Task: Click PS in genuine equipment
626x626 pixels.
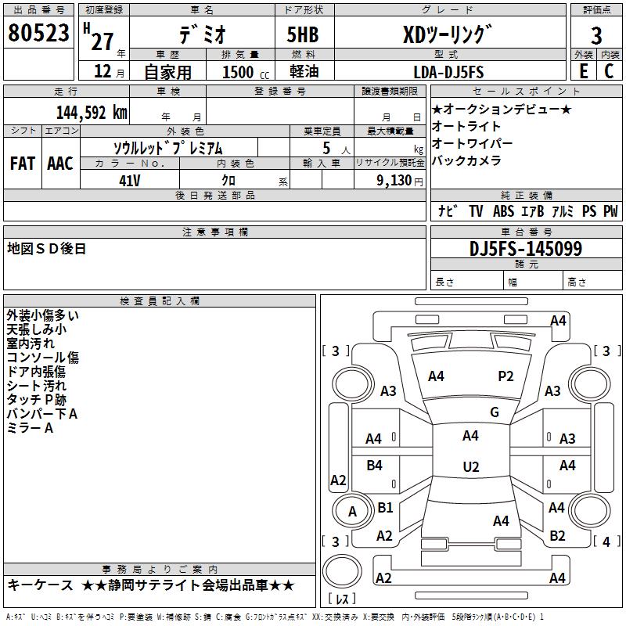Action: (589, 211)
